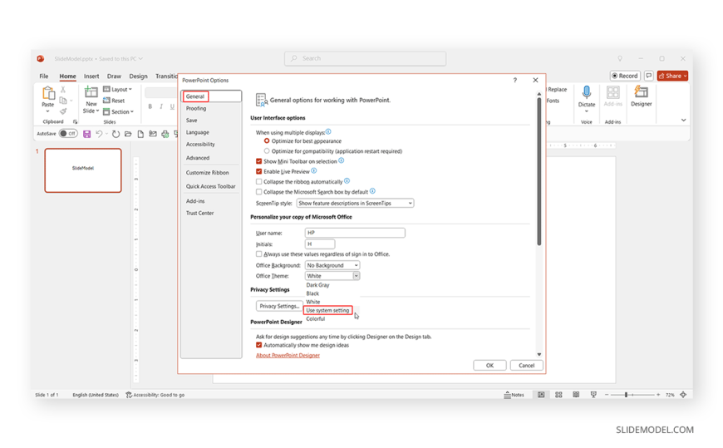Screen dimensions: 723x448
Task: Uncheck Show Mini Toolbar on selection
Action: pyautogui.click(x=258, y=161)
